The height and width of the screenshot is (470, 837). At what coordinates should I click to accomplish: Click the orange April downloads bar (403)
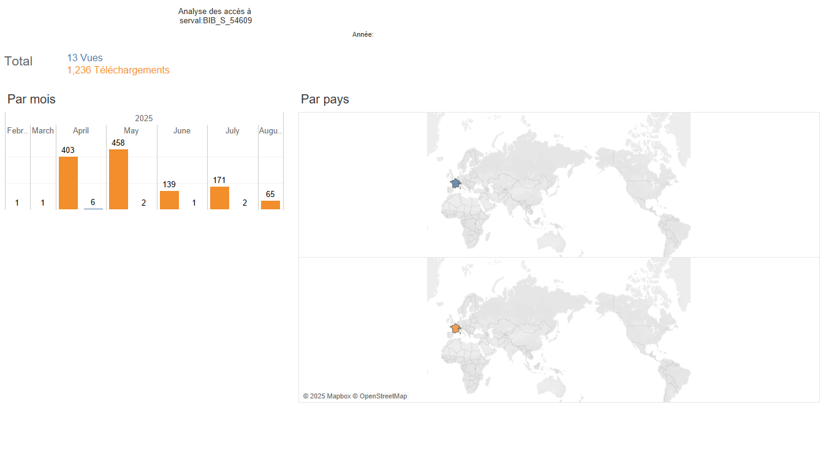pos(68,183)
